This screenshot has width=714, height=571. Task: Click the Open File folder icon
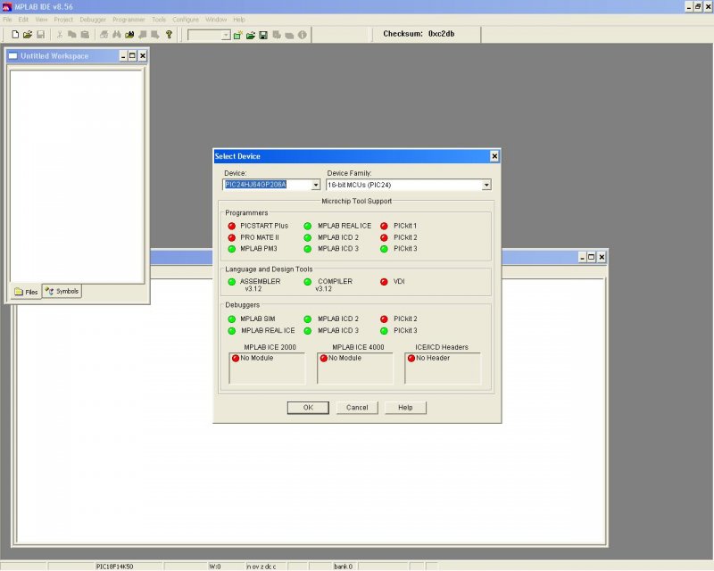(x=28, y=35)
